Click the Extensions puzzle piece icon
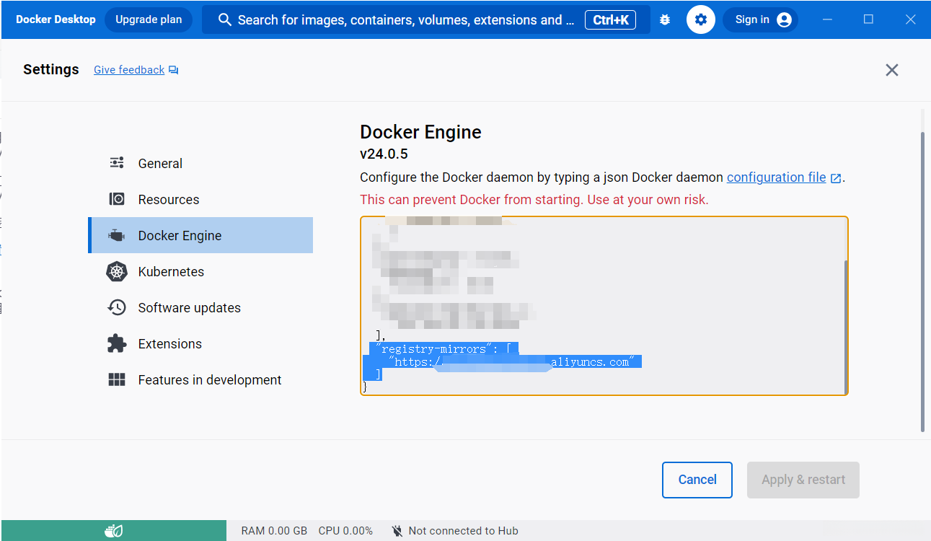Image resolution: width=931 pixels, height=541 pixels. [x=117, y=344]
